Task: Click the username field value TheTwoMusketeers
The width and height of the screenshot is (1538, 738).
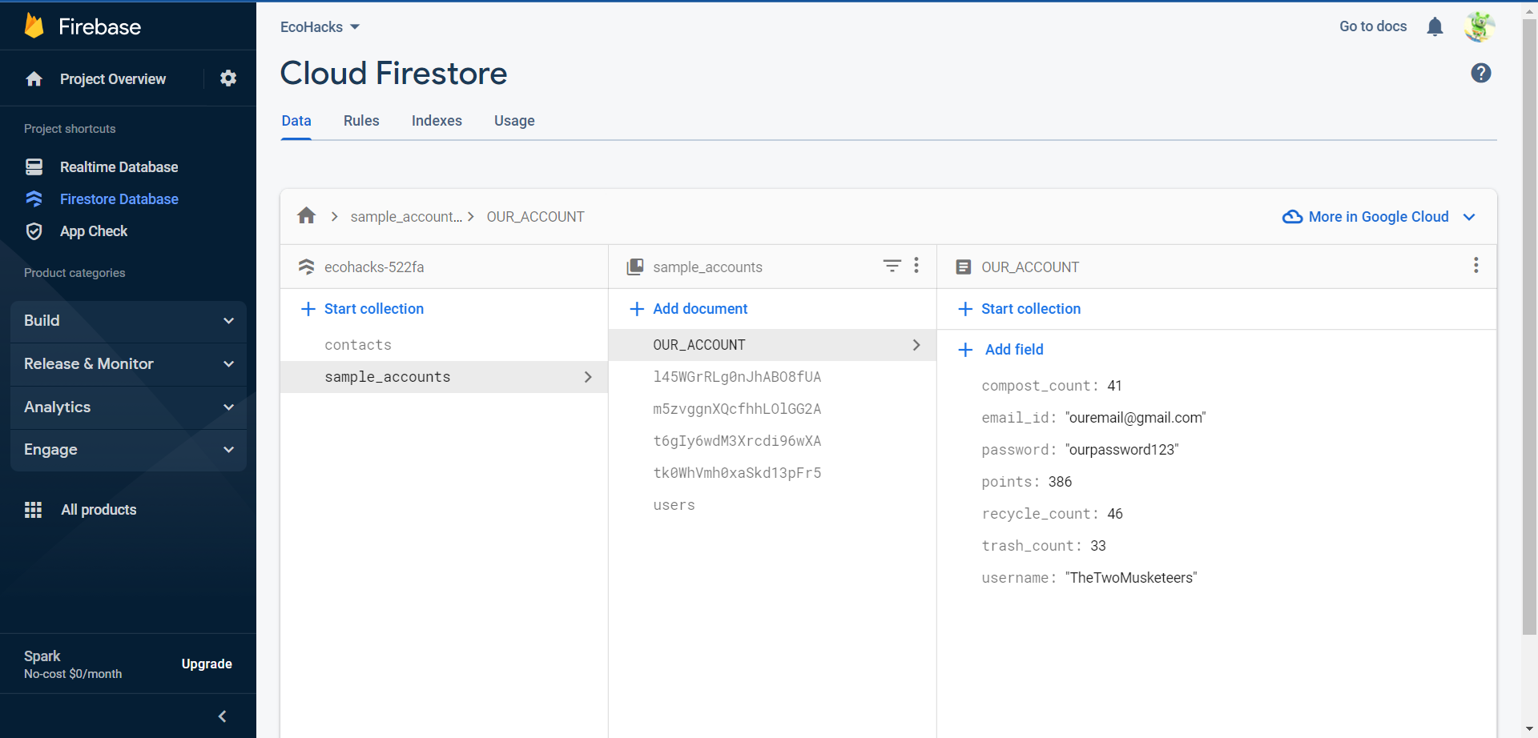Action: click(1131, 578)
